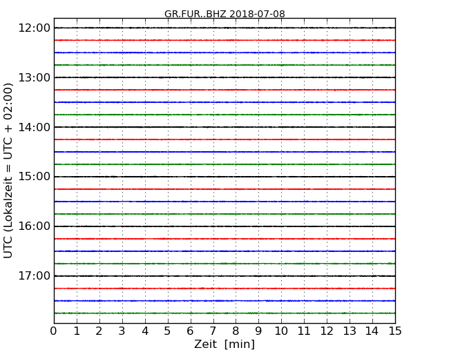Click the x-axis tick label 15
The width and height of the screenshot is (449, 359).
pos(395,331)
